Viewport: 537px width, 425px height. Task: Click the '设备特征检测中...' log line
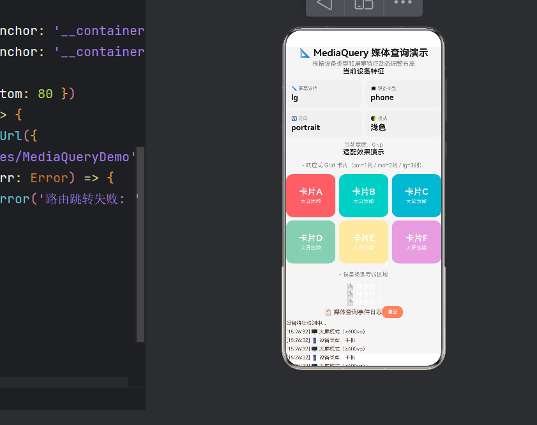coord(306,323)
